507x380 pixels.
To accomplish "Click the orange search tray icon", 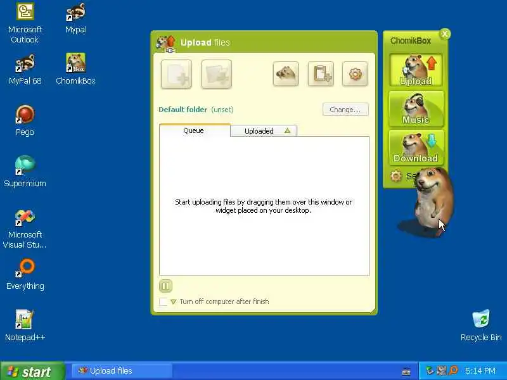I will 454,370.
